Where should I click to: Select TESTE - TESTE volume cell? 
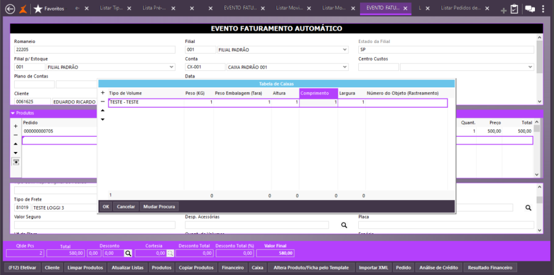[146, 102]
